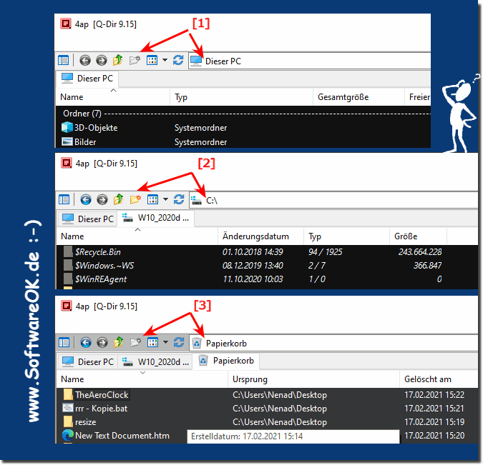
Task: Click tree view icon in C:\ window
Action: (64, 200)
